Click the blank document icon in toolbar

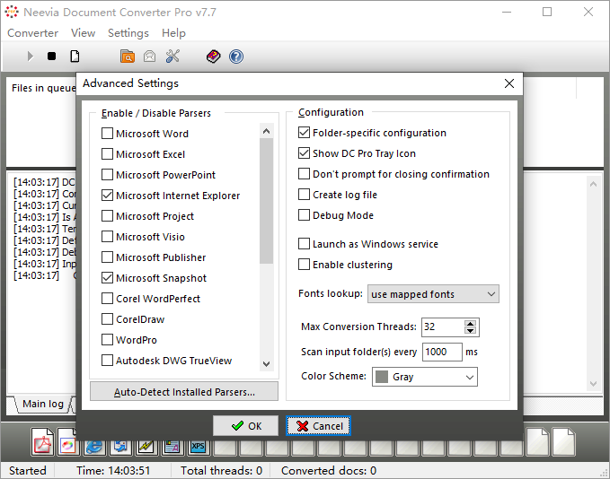click(75, 57)
